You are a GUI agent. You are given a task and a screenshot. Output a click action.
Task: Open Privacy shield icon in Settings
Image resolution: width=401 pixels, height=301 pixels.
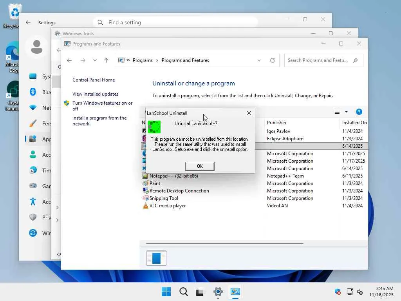pyautogui.click(x=33, y=217)
